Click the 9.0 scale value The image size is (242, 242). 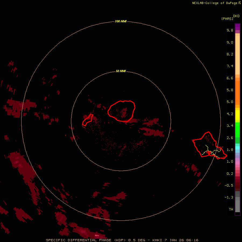(x=230, y=42)
